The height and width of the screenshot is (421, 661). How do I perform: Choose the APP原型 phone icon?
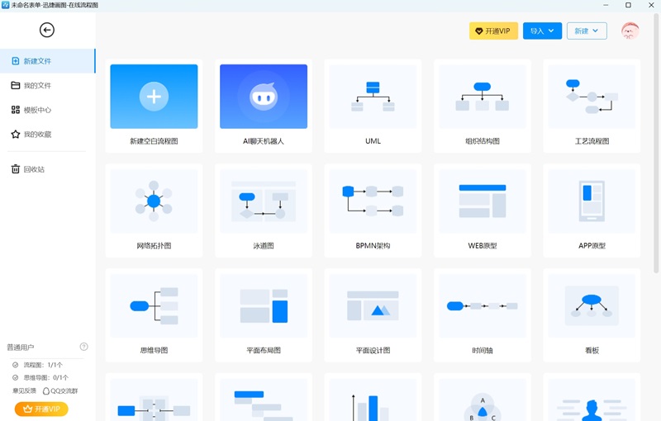coord(592,201)
